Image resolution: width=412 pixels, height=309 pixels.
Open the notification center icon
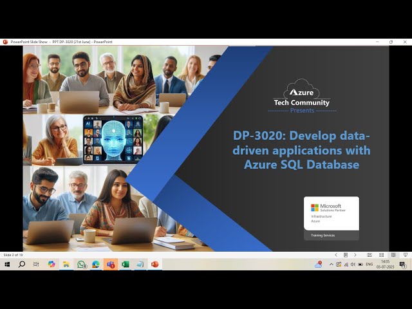point(402,265)
